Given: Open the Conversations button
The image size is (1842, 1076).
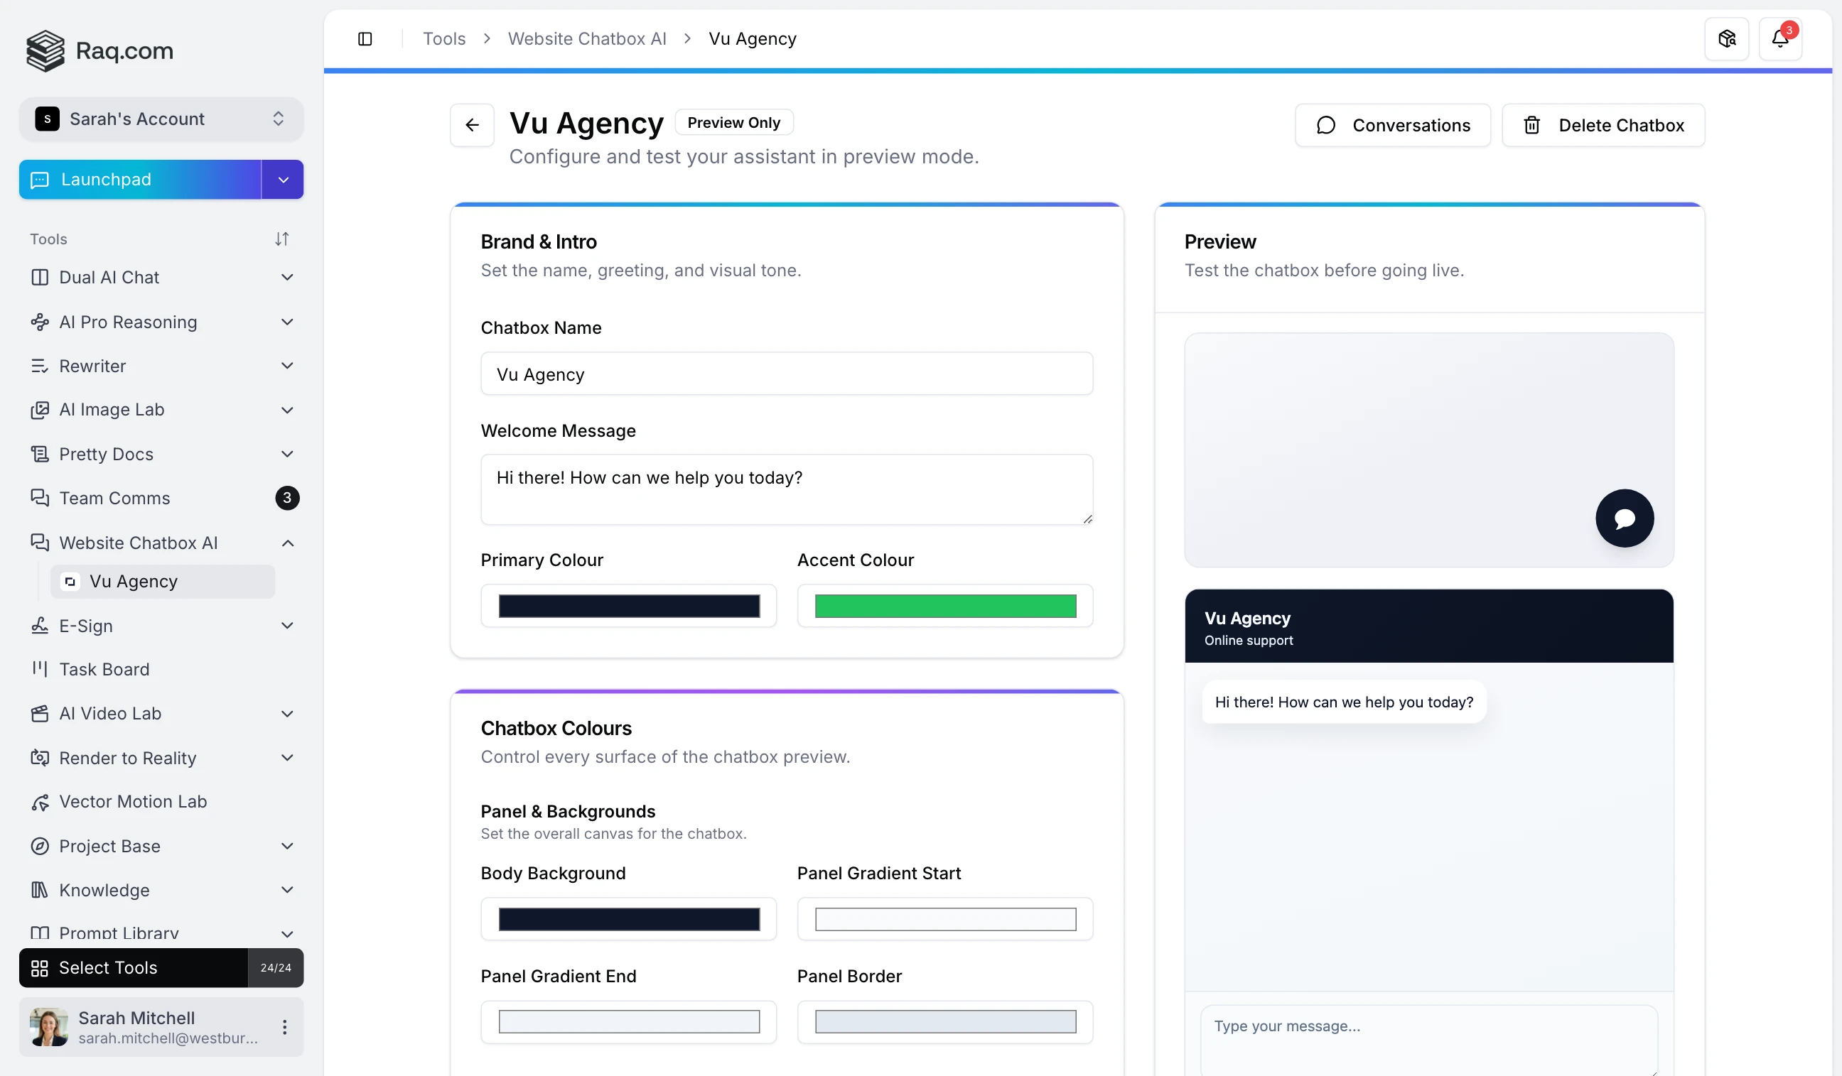Looking at the screenshot, I should 1392,125.
